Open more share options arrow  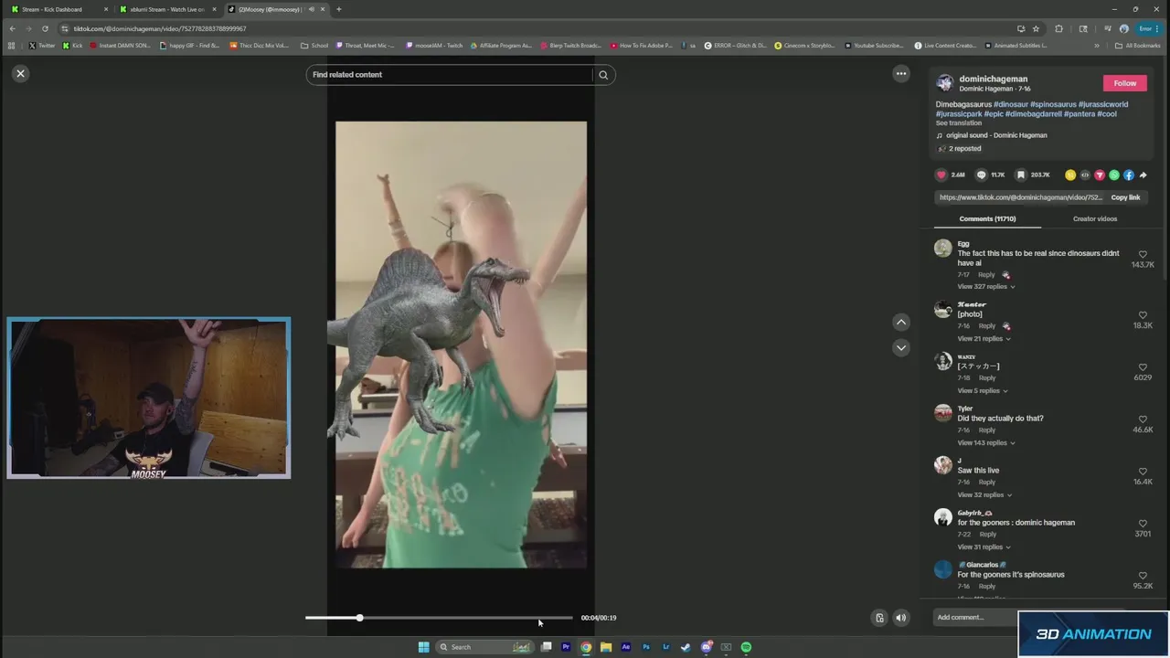[1143, 175]
